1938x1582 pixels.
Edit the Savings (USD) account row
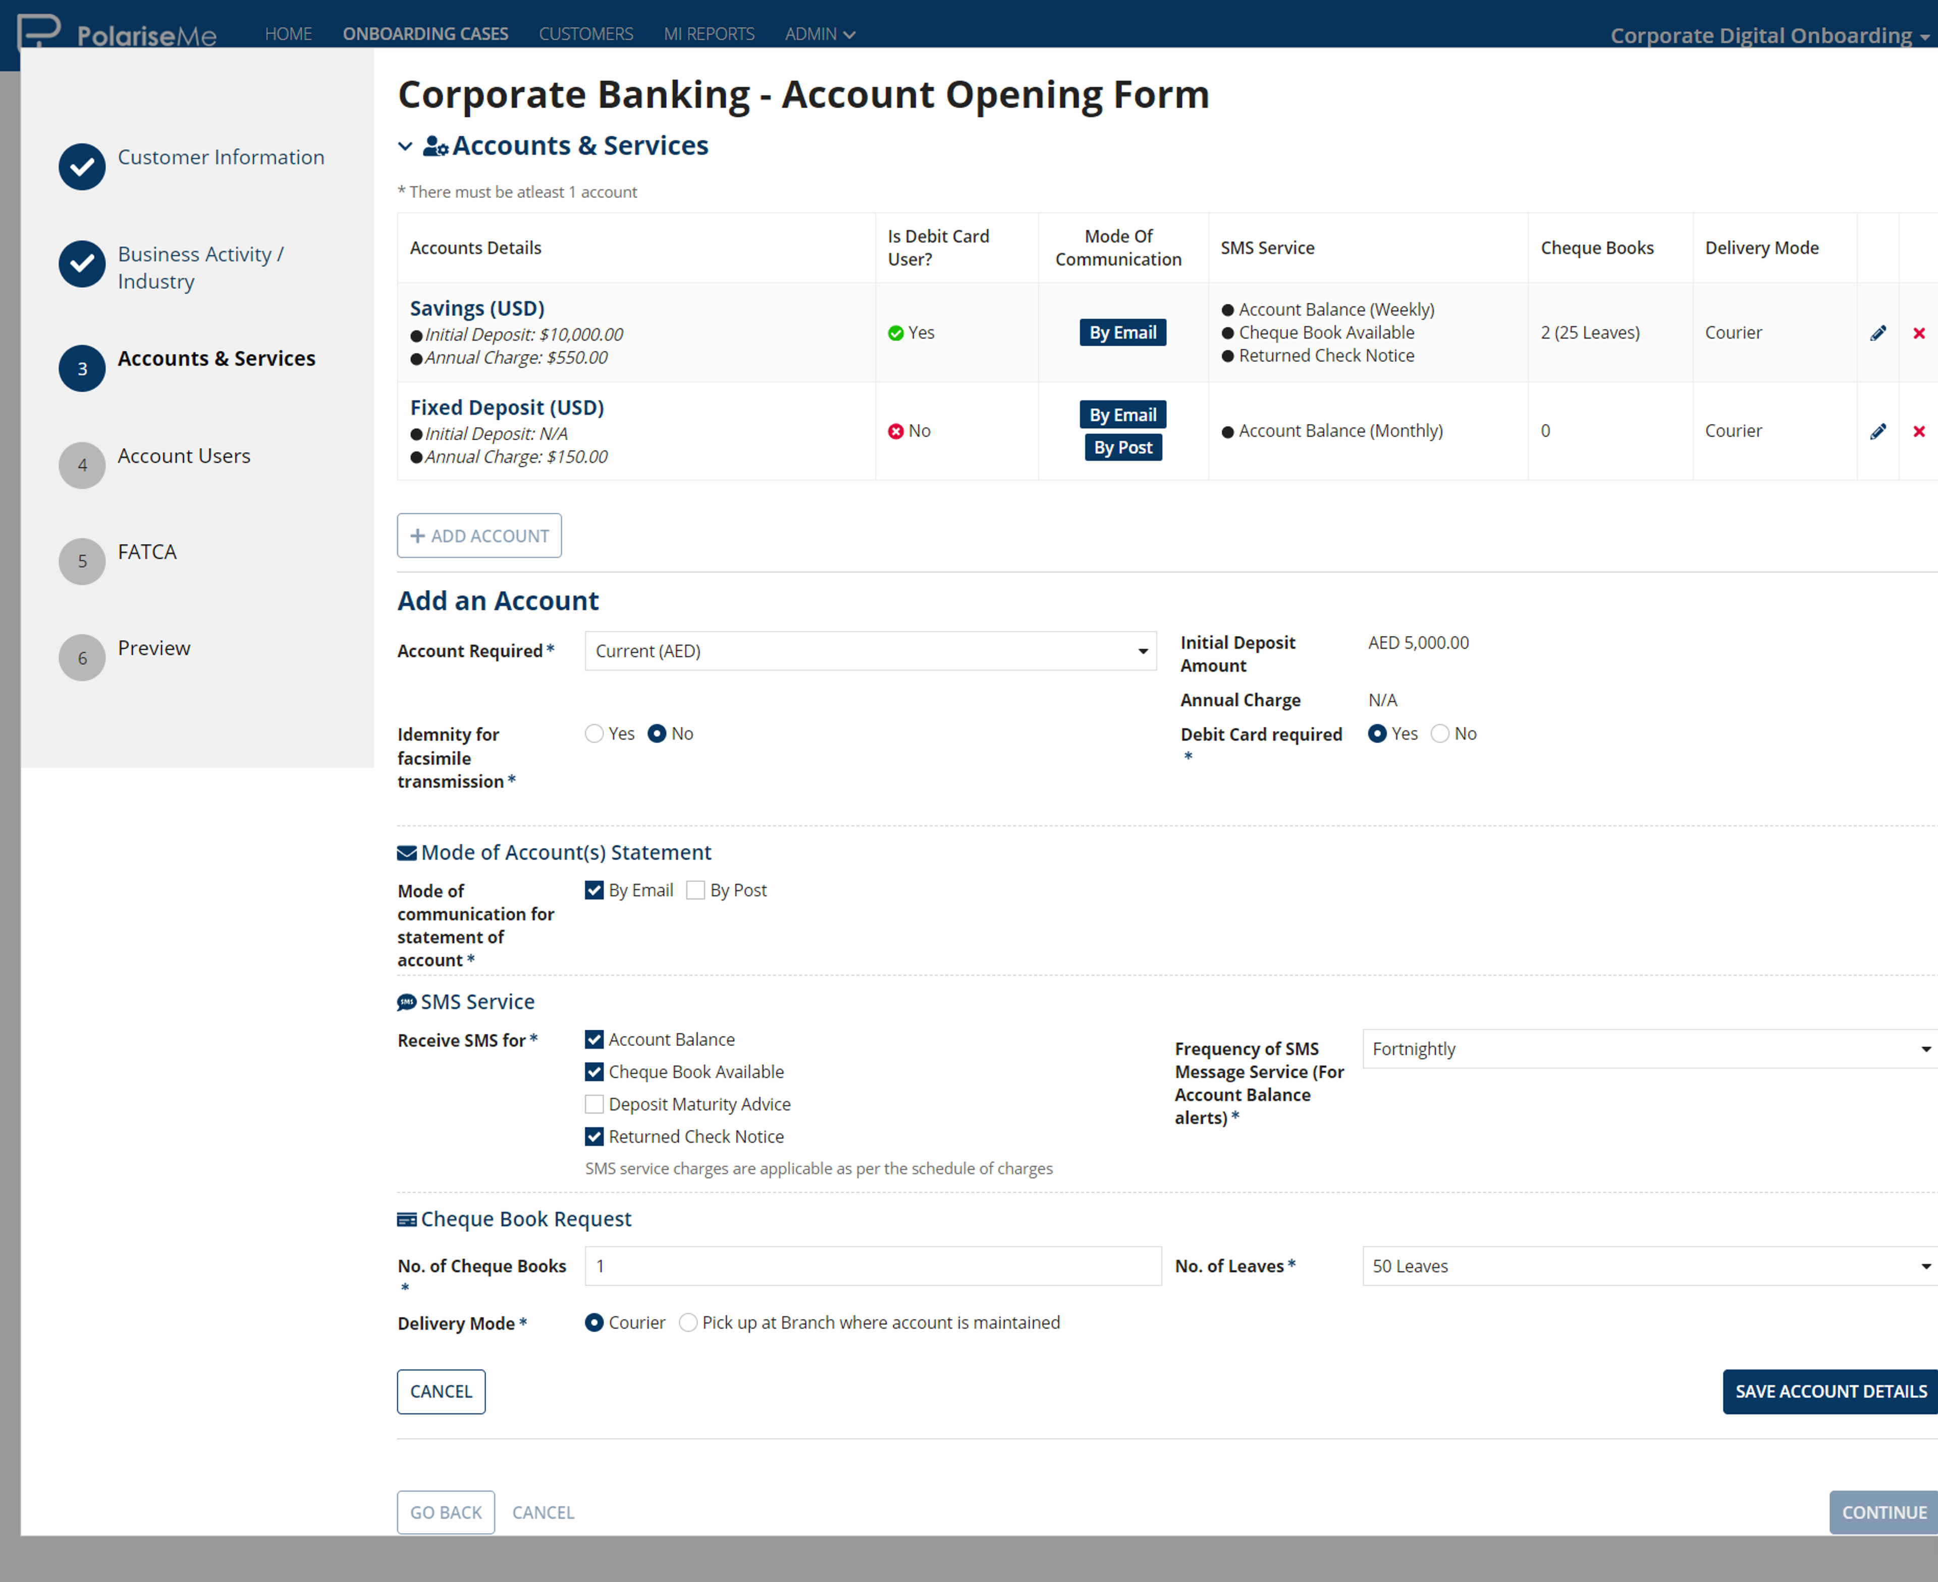pos(1878,333)
